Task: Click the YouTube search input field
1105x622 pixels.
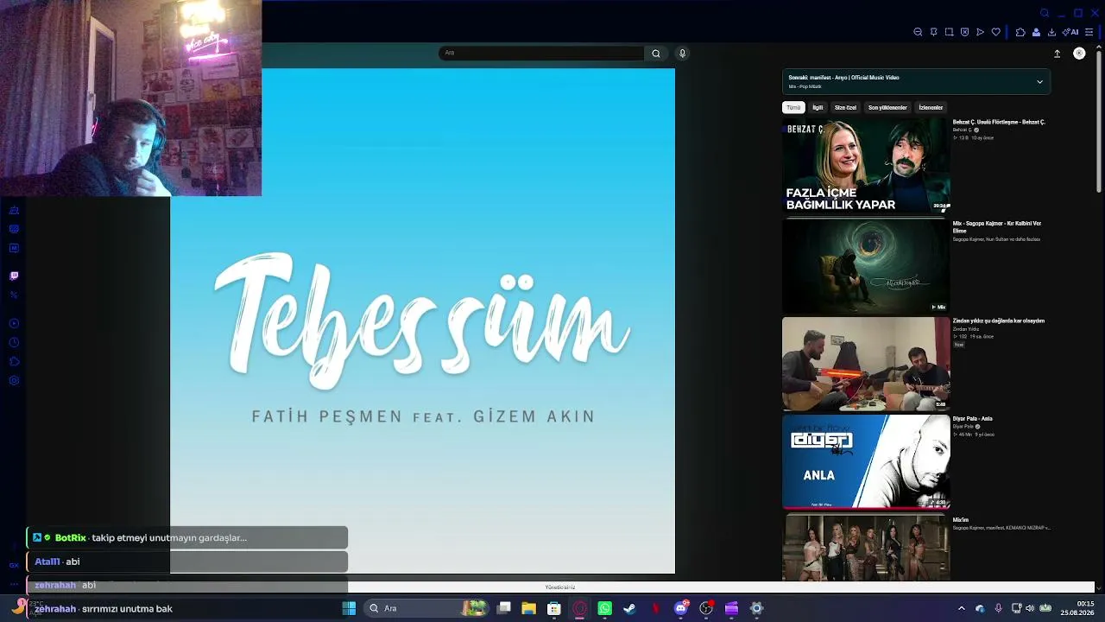Action: click(541, 54)
